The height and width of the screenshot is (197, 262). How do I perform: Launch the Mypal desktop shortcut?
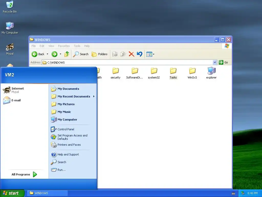tap(10, 49)
